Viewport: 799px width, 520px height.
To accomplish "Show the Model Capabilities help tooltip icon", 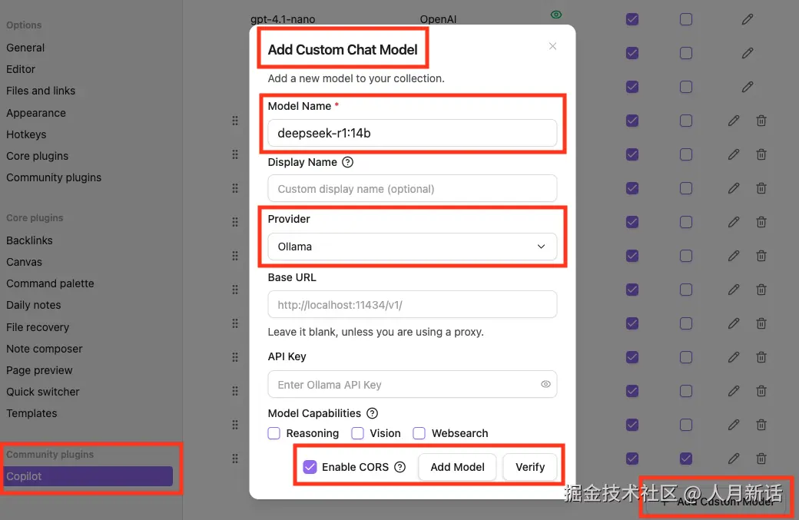I will click(x=373, y=413).
